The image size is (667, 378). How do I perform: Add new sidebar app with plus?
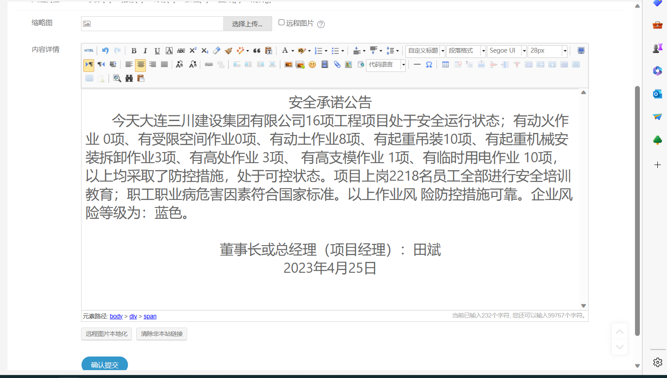coord(657,165)
